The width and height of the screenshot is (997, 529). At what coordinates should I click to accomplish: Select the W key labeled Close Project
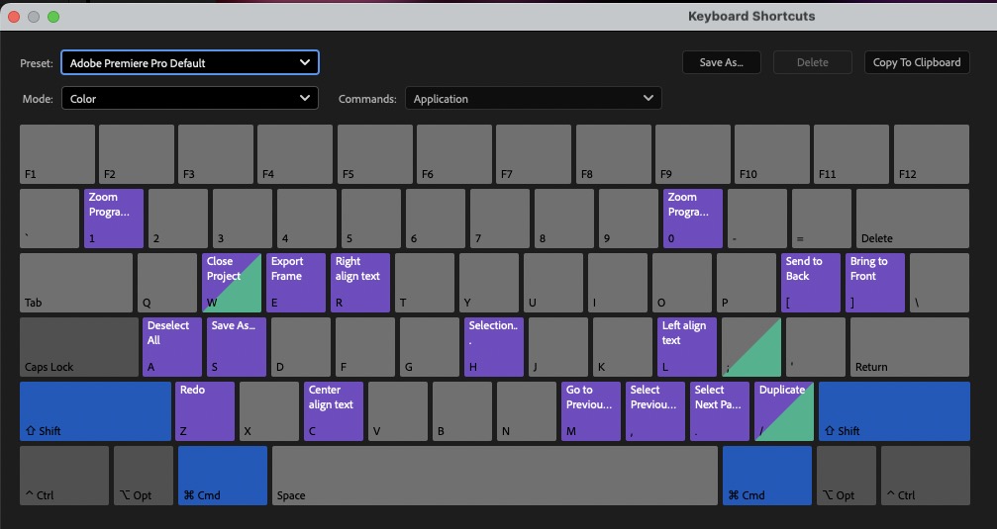coord(232,283)
